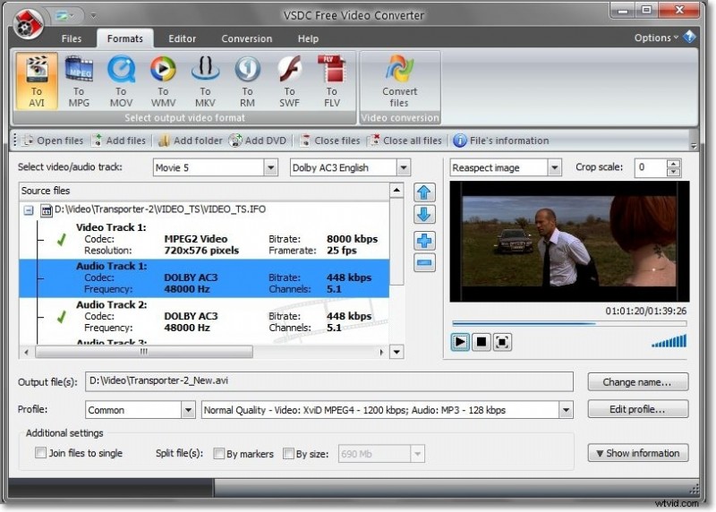Start conversion with Convert files icon
The width and height of the screenshot is (716, 512).
coord(399,81)
